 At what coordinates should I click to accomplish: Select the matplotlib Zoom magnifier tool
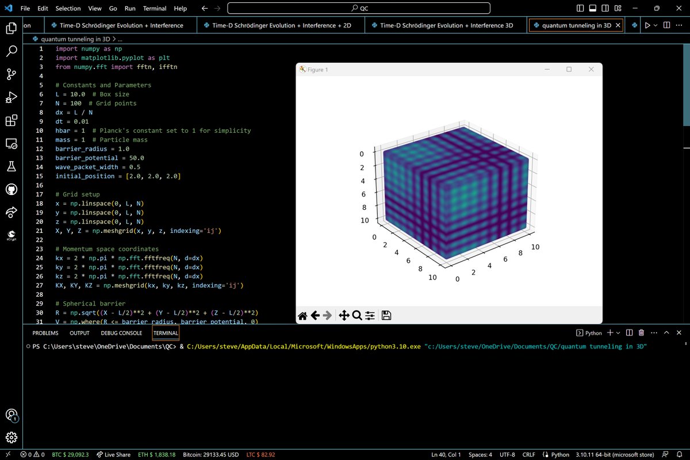pyautogui.click(x=356, y=315)
